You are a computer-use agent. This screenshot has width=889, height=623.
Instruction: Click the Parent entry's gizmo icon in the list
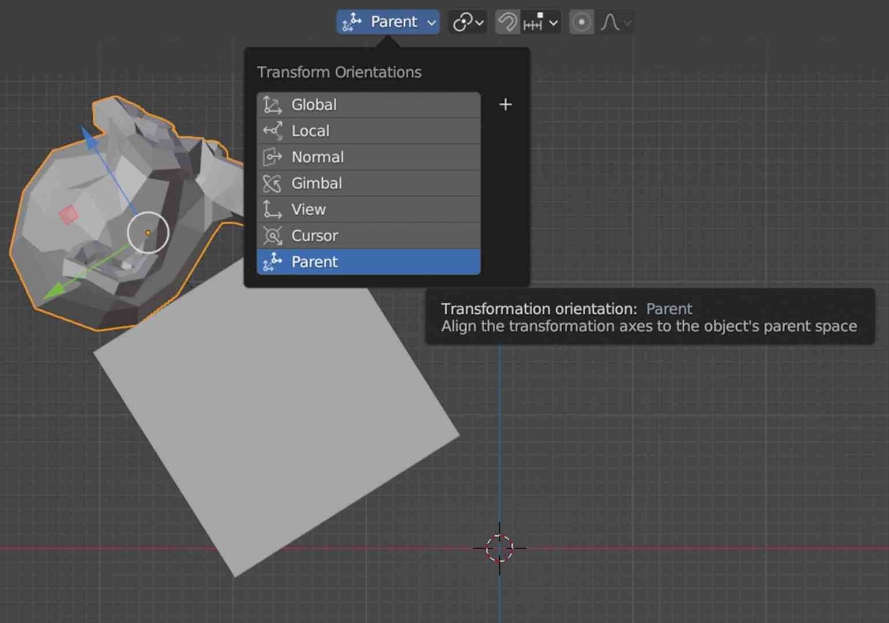coord(272,261)
